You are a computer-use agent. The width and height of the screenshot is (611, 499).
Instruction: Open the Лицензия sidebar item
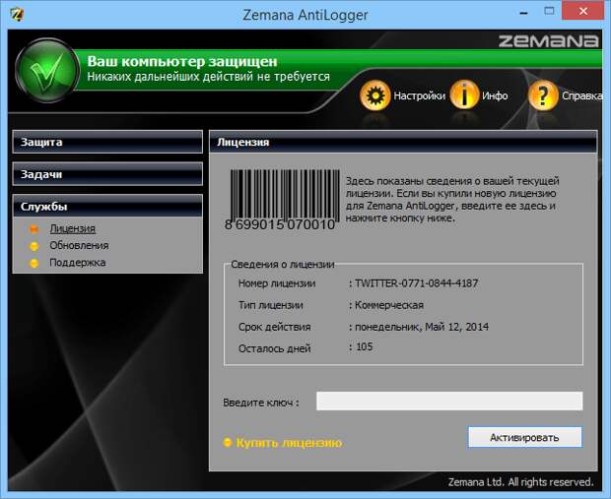(x=73, y=228)
